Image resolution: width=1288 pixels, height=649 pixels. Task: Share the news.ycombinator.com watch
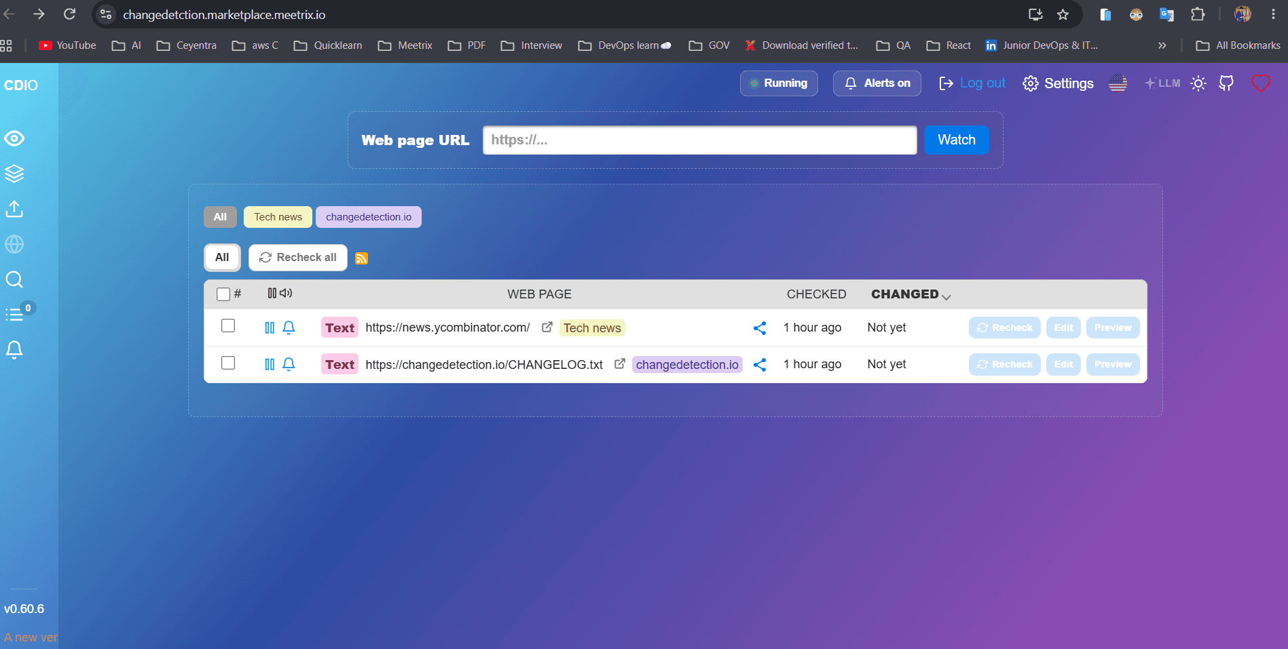[760, 328]
